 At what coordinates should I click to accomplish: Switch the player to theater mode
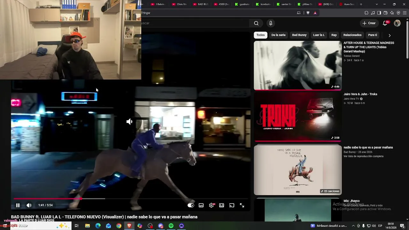coord(221,205)
